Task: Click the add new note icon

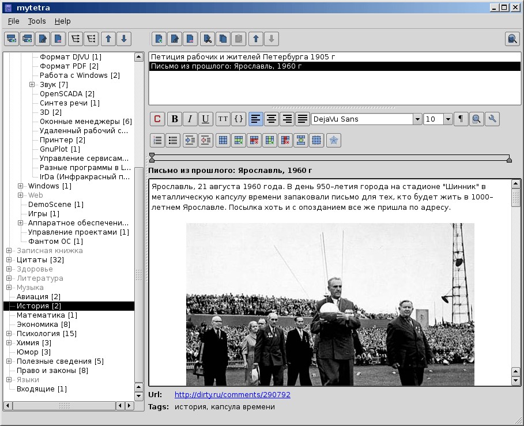Action: coord(159,39)
